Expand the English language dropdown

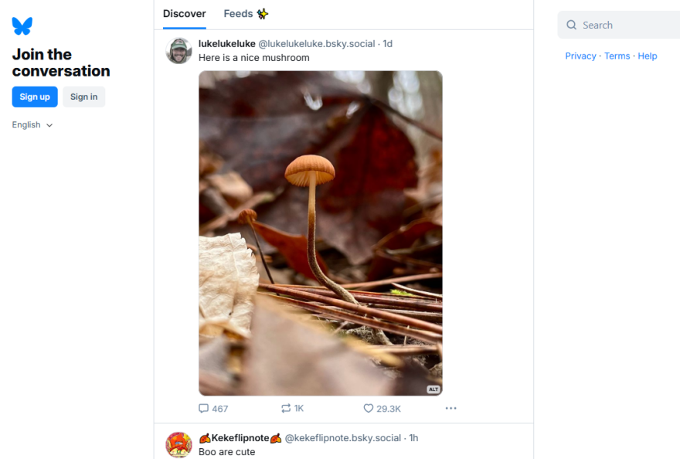click(x=32, y=125)
